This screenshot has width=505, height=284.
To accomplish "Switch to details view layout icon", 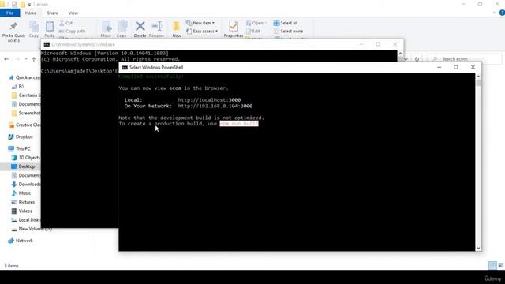I will click(x=492, y=265).
